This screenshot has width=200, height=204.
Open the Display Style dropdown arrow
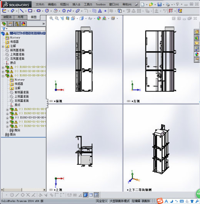[86, 18]
